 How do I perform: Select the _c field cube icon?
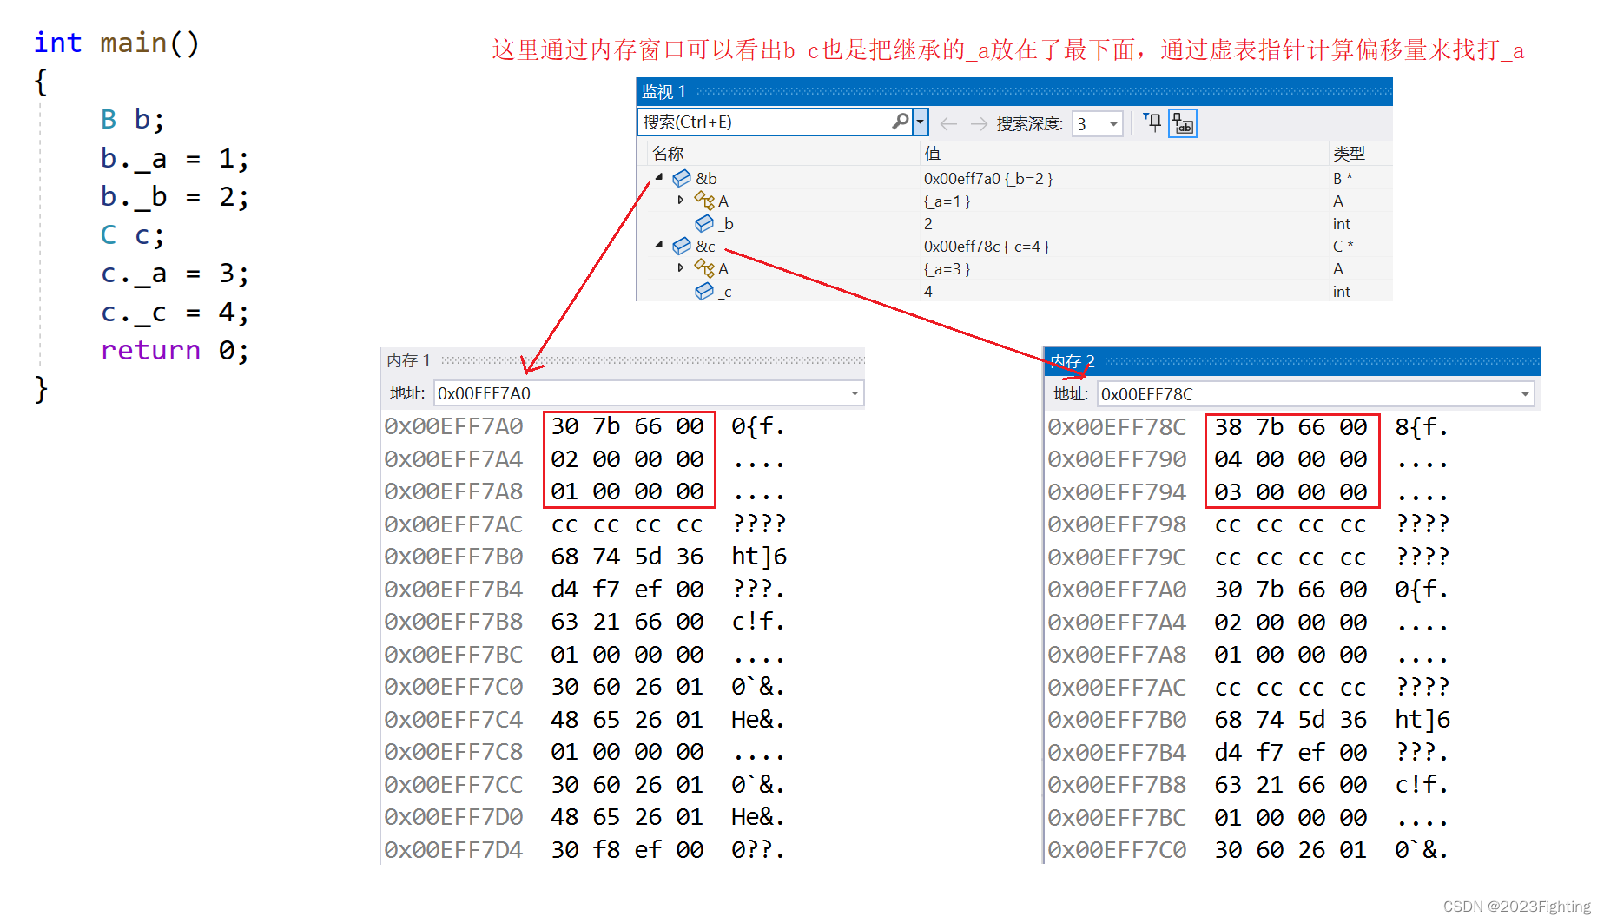tap(704, 291)
